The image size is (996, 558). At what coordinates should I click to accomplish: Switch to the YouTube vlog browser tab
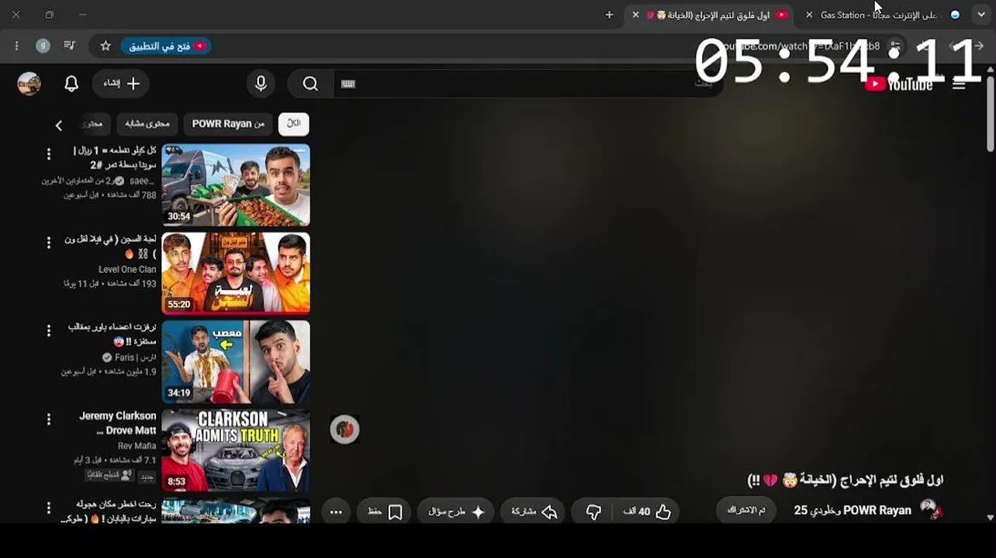point(707,15)
